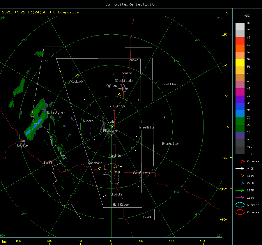Image resolution: width=262 pixels, height=245 pixels.
Task: Click the Banff town label
Action: pos(48,162)
